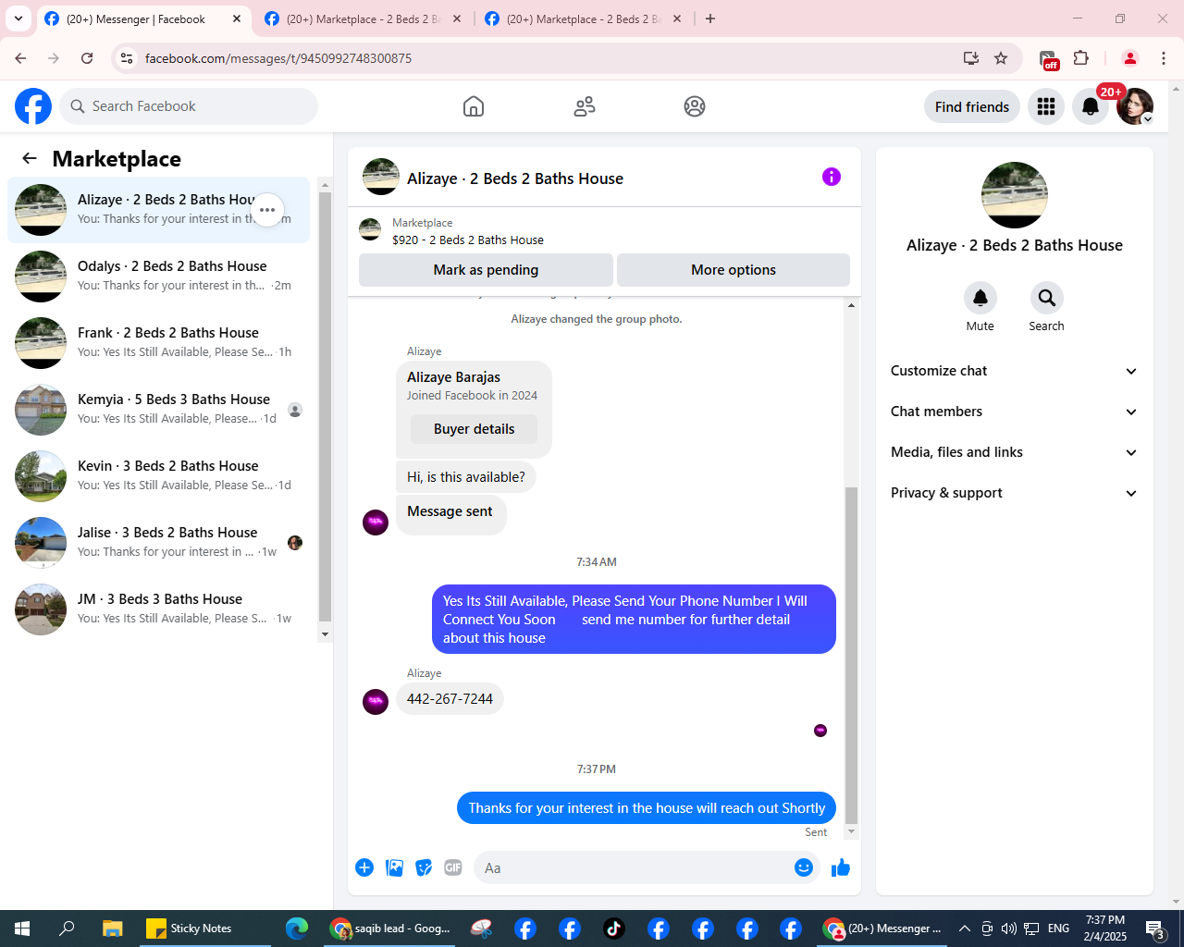The height and width of the screenshot is (947, 1184).
Task: Open Frank 2 Beds 2 Baths conversation
Action: point(158,343)
